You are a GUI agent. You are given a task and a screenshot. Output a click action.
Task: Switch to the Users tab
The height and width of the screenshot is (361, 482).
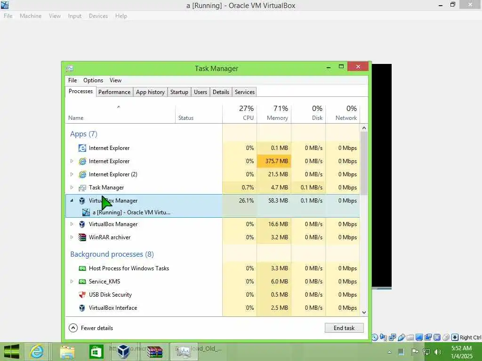click(201, 92)
